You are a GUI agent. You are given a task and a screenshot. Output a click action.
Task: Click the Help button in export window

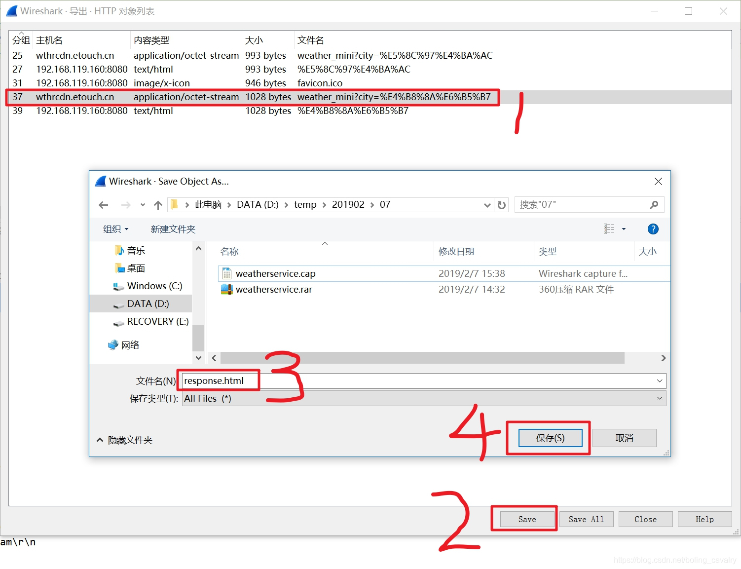coord(704,519)
